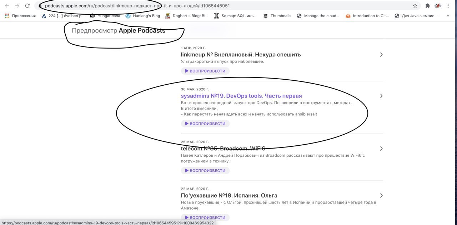Viewport: 457px width, 225px height.
Task: Open the Manage the cloud... bookmark
Action: 318,16
